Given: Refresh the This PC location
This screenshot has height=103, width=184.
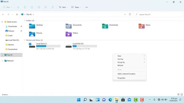Looking at the screenshot, I should (x=130, y=14).
